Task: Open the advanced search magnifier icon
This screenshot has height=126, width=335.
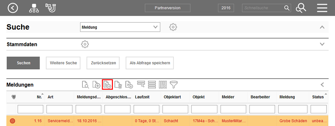Action: pos(301,8)
